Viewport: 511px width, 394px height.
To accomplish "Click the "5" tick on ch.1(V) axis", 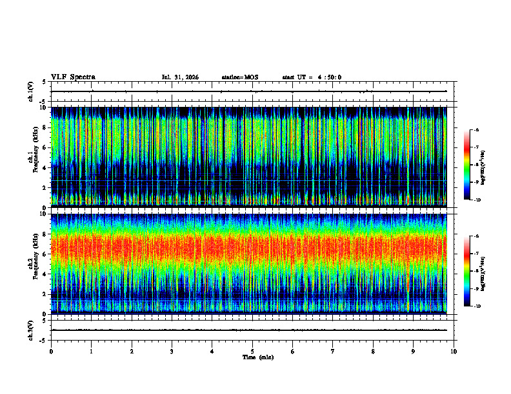I will tap(45, 82).
